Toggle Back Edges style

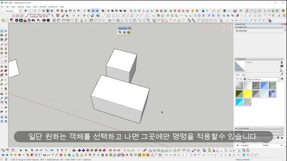(x=30, y=11)
